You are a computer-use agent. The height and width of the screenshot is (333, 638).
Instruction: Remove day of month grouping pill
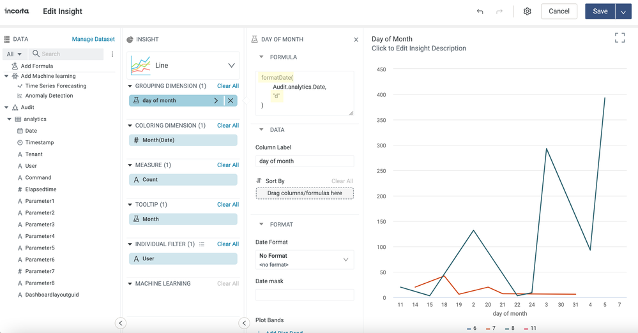pos(231,101)
